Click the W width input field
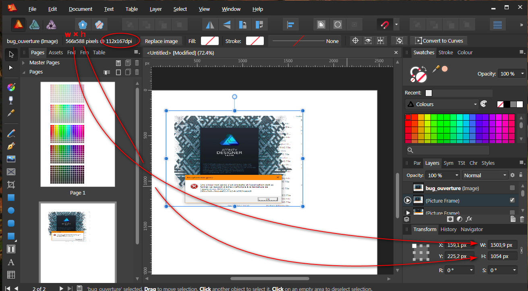The image size is (528, 291). (x=502, y=245)
